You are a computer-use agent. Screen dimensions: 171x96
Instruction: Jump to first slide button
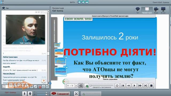pyautogui.click(x=123, y=86)
